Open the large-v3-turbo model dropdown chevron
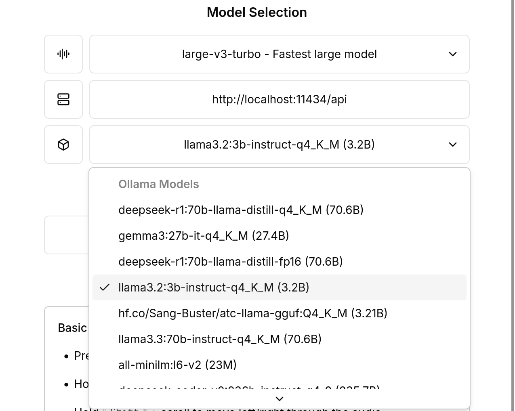 click(453, 54)
